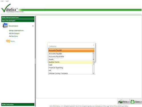Select Cash in the category list
The height and width of the screenshot is (107, 142).
point(70,65)
